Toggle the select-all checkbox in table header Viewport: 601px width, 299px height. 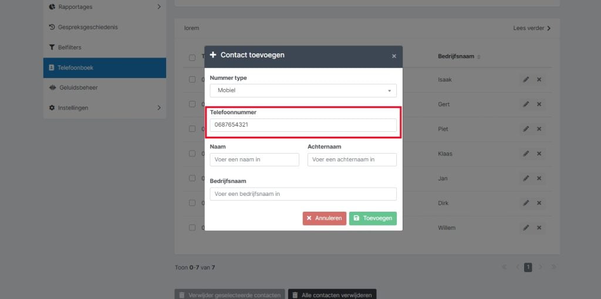pos(192,58)
